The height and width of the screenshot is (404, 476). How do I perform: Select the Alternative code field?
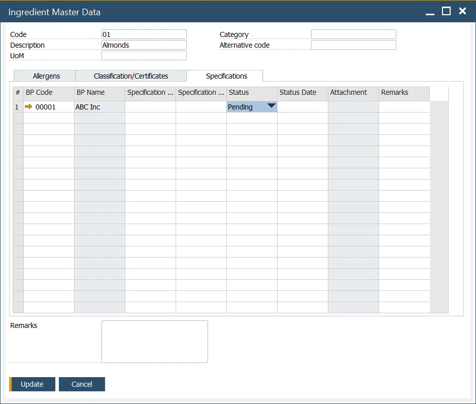[x=353, y=45]
